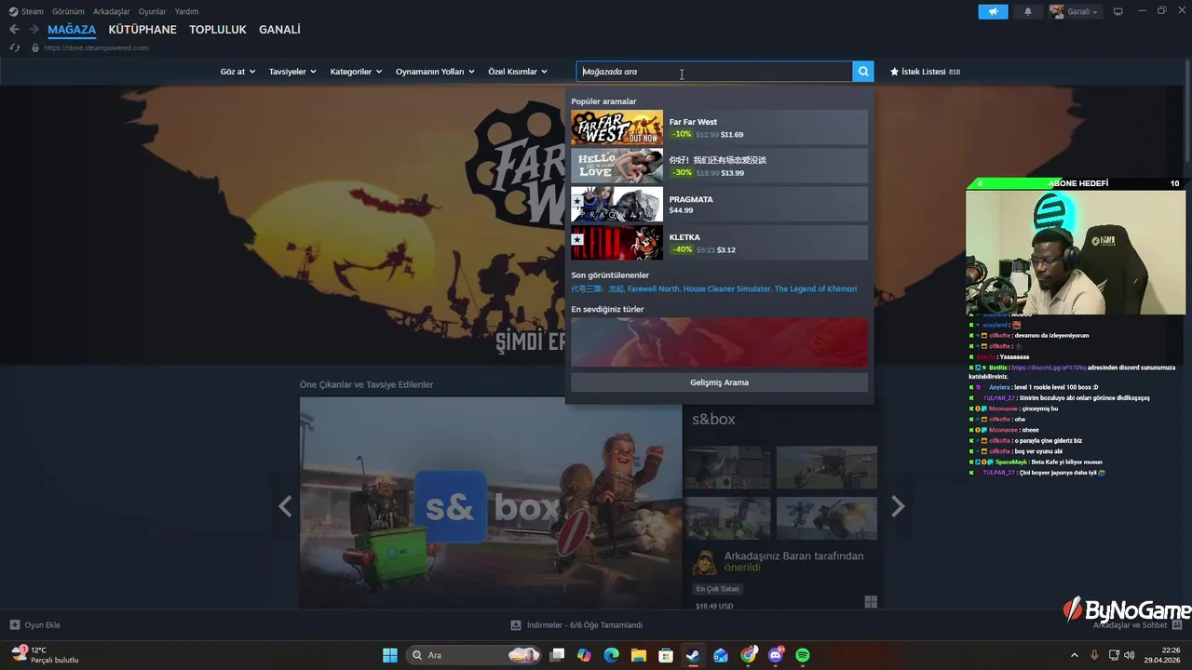Open the Yardım menu
Screen dimensions: 1192x670
click(187, 11)
